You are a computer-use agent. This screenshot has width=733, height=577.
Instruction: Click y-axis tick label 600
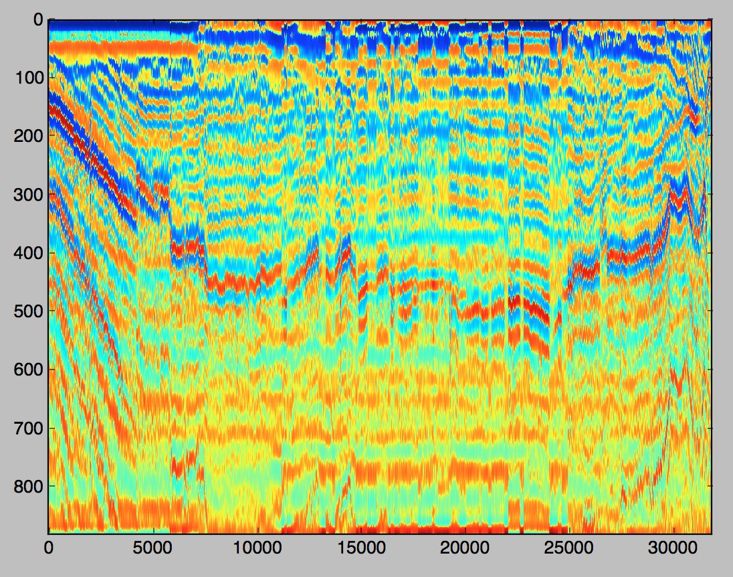point(29,369)
